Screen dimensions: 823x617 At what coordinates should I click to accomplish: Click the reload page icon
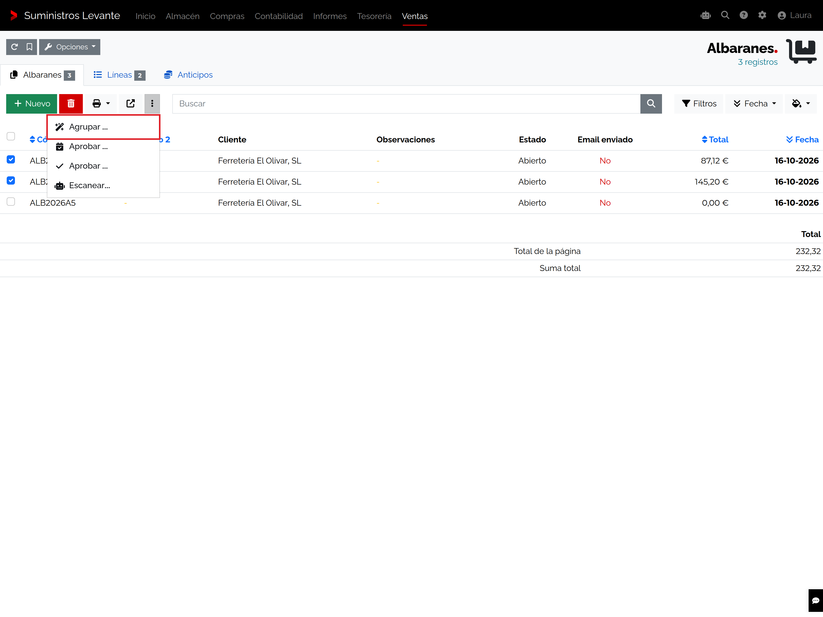[x=14, y=47]
